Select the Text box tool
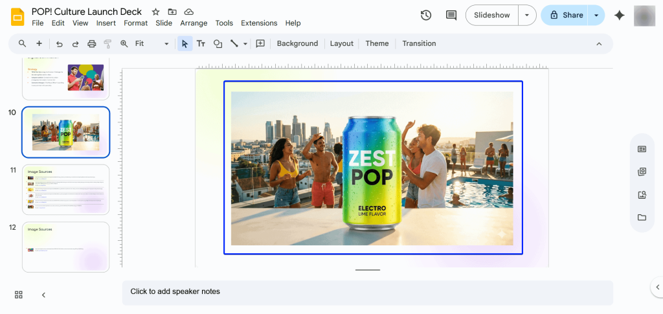The height and width of the screenshot is (314, 663). pos(201,44)
